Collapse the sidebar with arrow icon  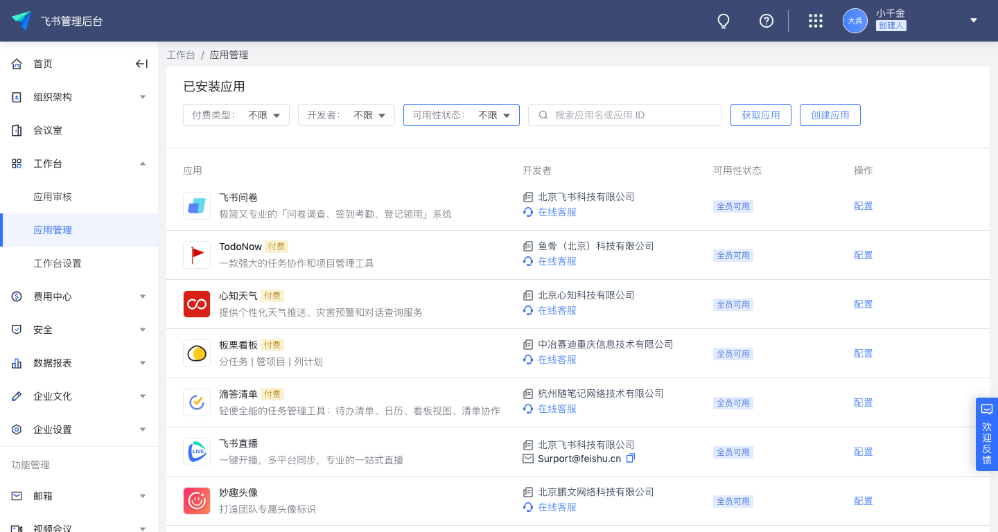[x=141, y=64]
